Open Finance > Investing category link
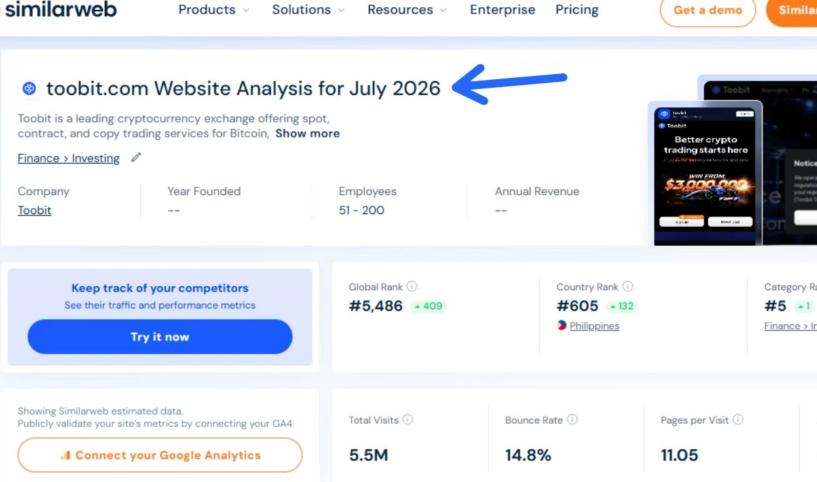This screenshot has height=482, width=817. coord(69,158)
